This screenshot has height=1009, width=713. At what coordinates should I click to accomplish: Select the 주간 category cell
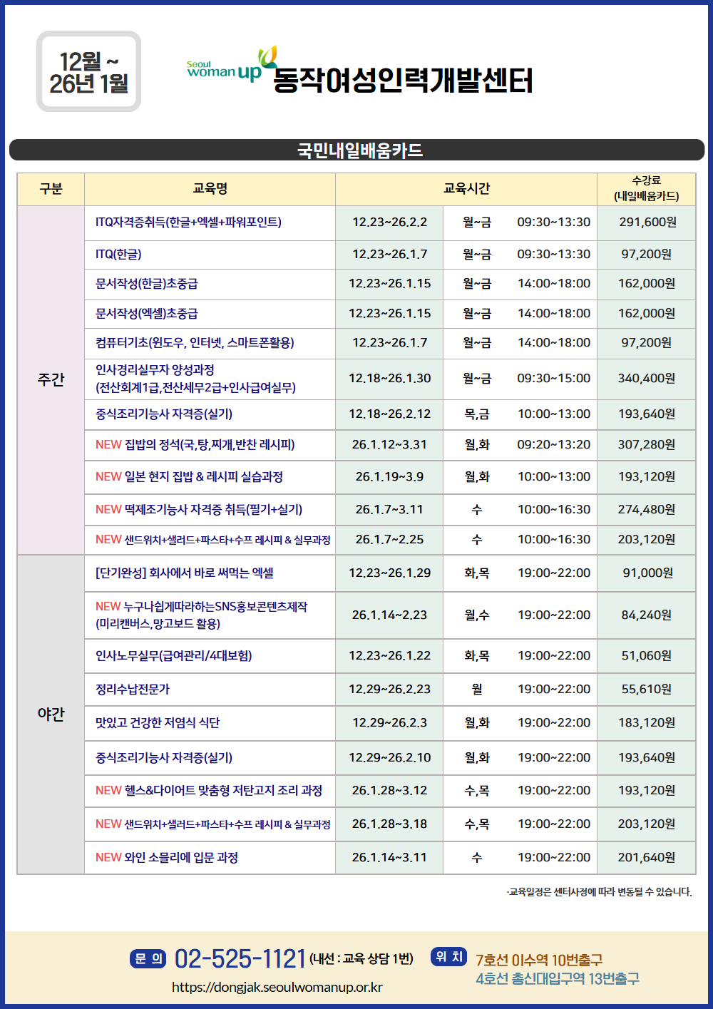51,380
